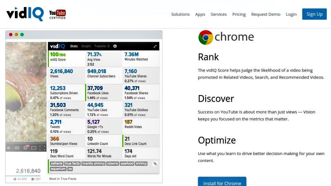Screen dimensions: 331x186
Task: Click the 7,160 YouTube Shares cell
Action: click(x=141, y=76)
